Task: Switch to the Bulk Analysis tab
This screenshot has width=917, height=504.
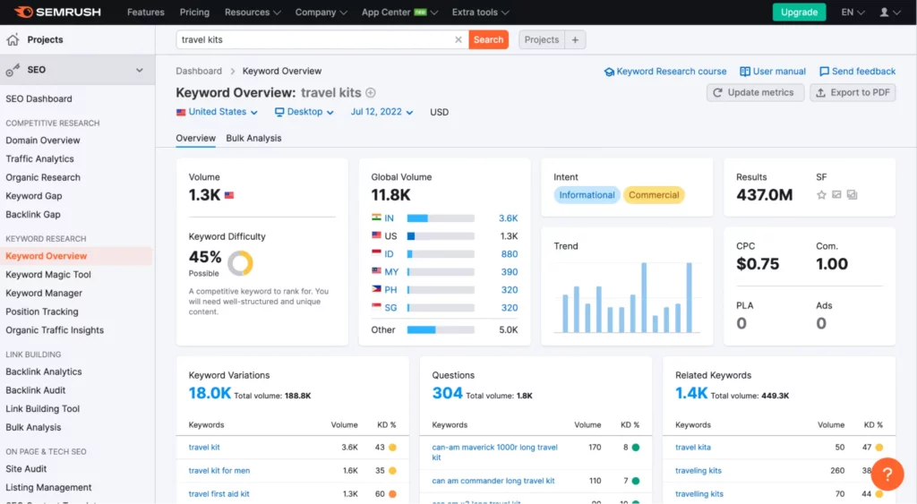Action: pyautogui.click(x=253, y=138)
